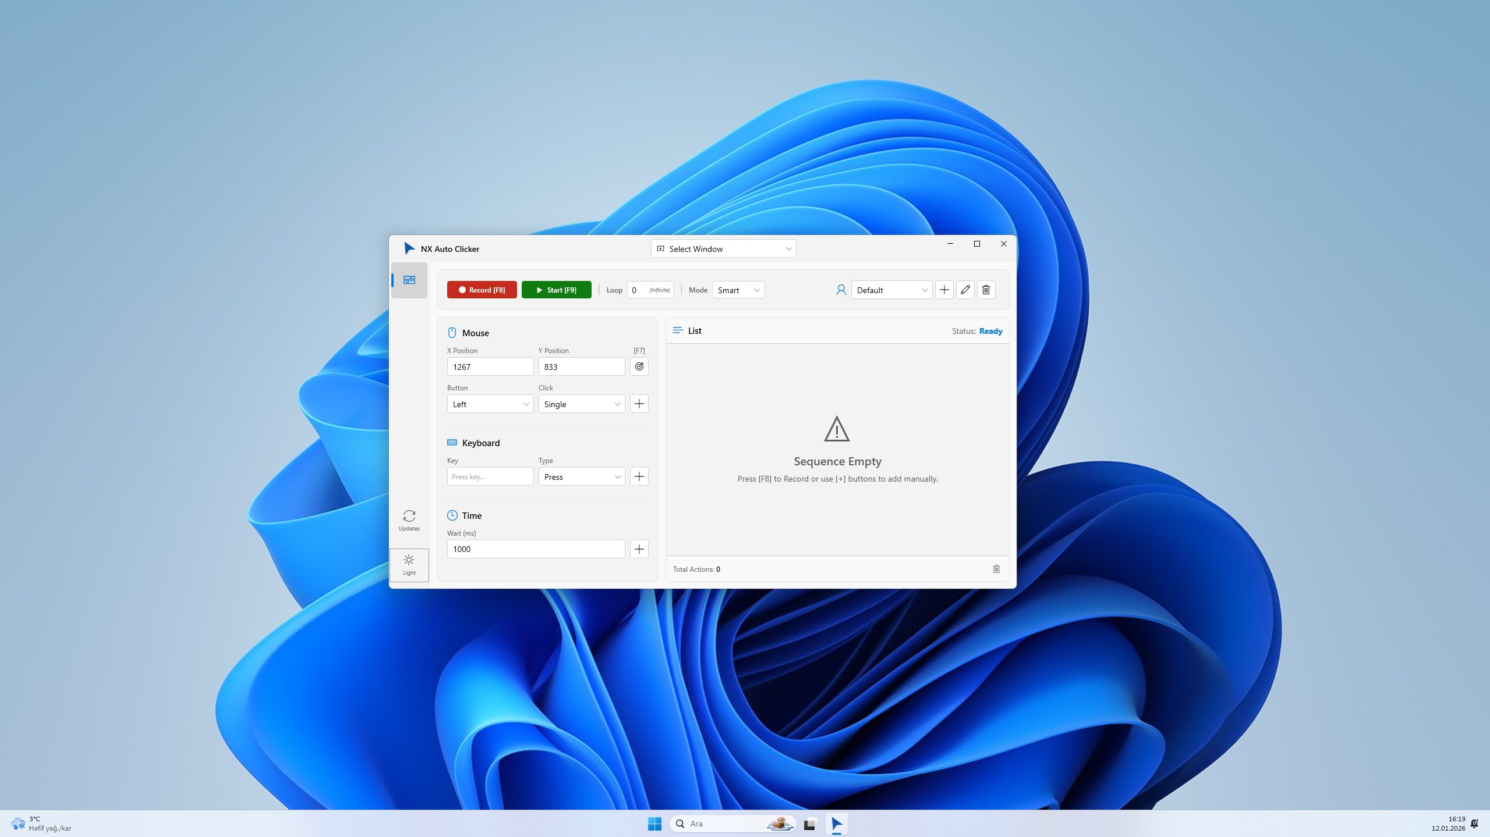Image resolution: width=1490 pixels, height=837 pixels.
Task: Open the weather widget on the taskbar
Action: coord(41,824)
